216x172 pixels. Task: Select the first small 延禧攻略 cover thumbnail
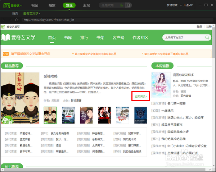(x=50, y=115)
